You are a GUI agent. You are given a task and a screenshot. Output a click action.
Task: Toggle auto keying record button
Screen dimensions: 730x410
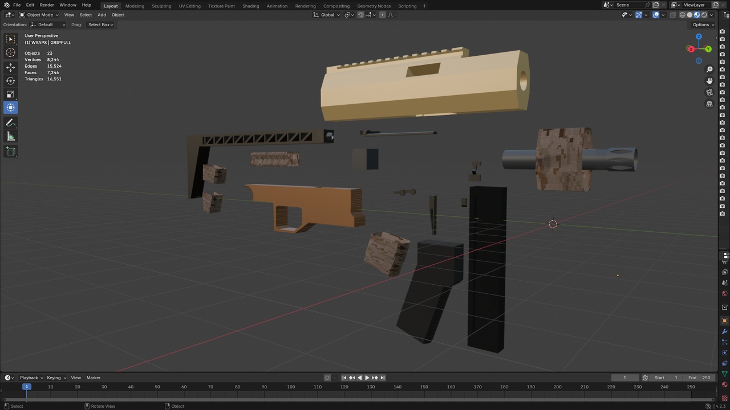[327, 378]
